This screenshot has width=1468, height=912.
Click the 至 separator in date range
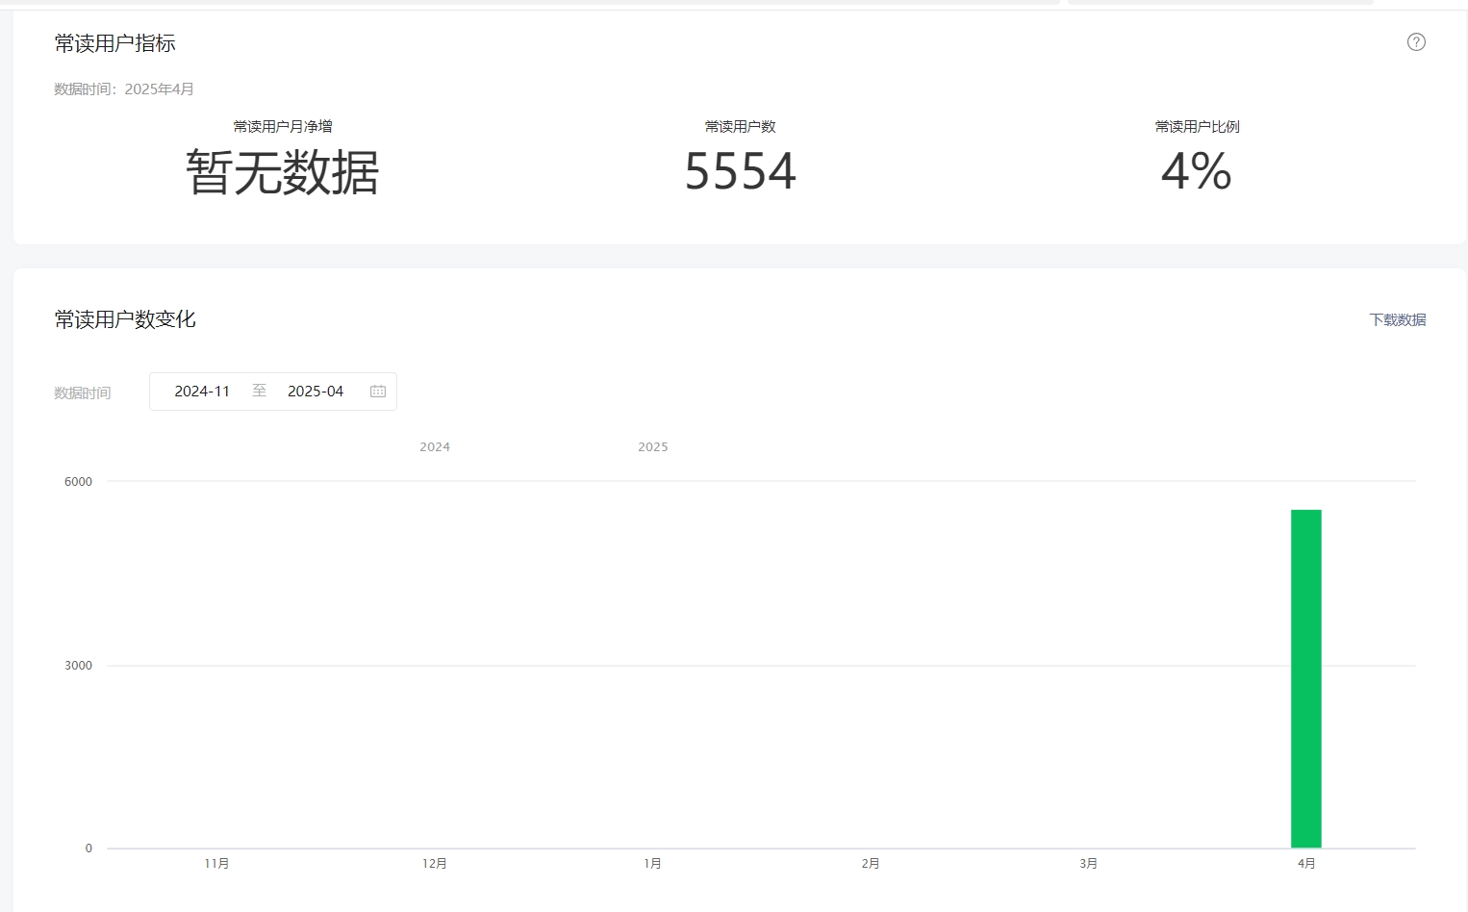(x=259, y=391)
